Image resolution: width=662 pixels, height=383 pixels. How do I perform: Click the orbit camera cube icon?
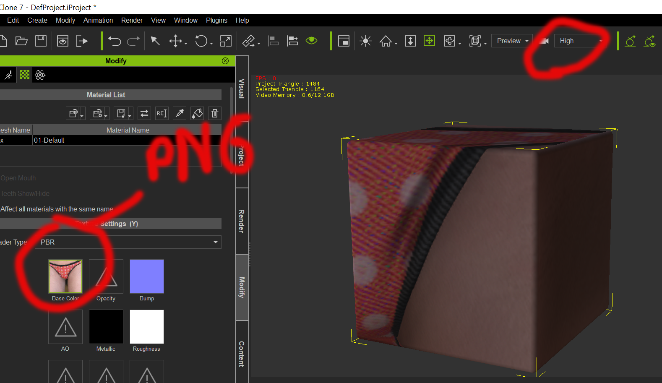click(449, 41)
